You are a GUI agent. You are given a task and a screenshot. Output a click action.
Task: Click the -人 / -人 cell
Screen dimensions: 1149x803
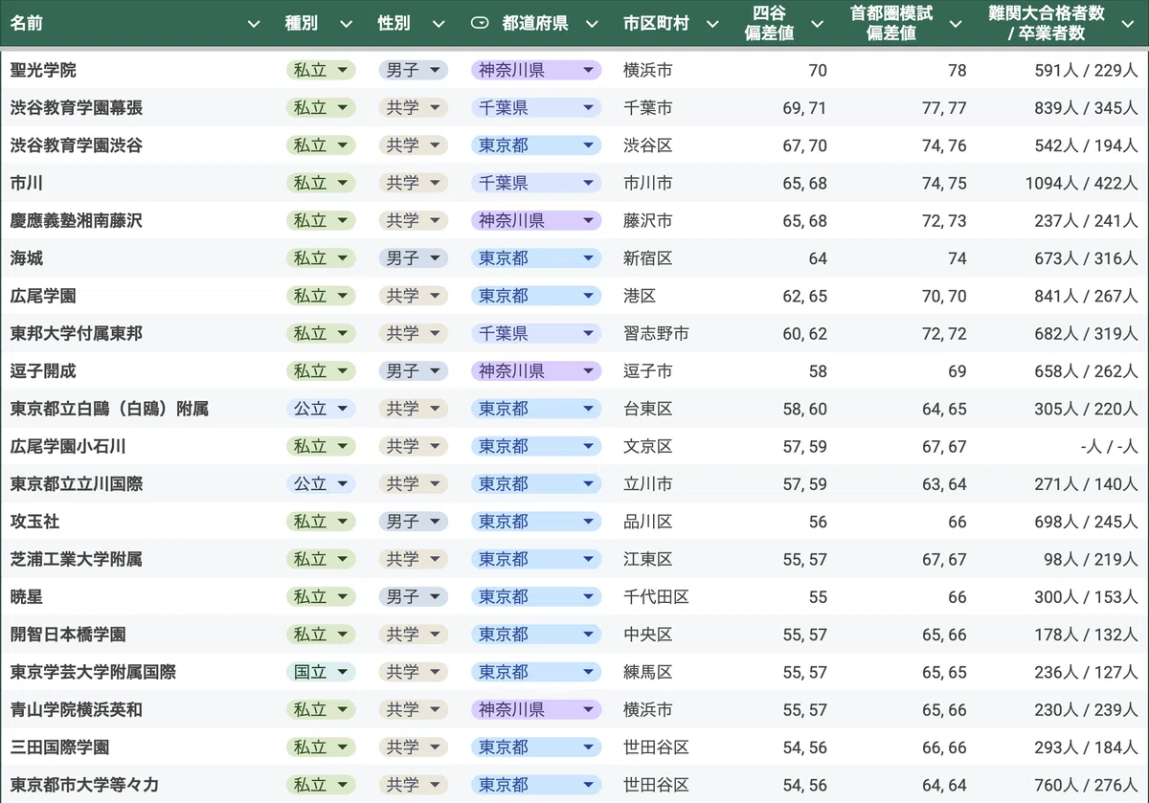point(1109,446)
